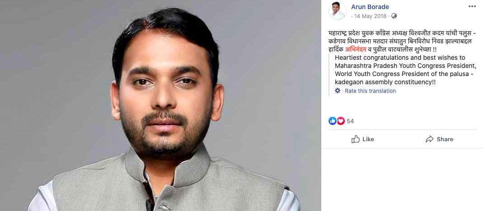Click translated line 'kadegaon assembly constituency!!'
Screen dimensions: 484x211
coord(385,82)
